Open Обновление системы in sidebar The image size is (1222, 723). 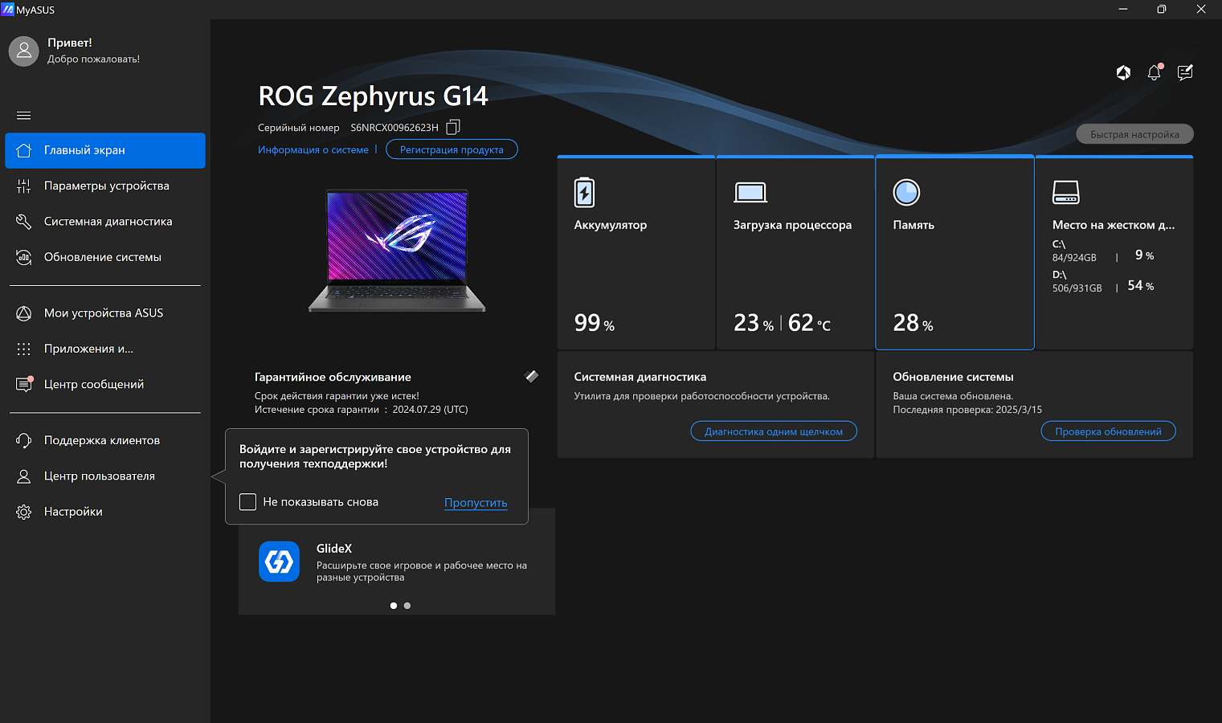[105, 257]
